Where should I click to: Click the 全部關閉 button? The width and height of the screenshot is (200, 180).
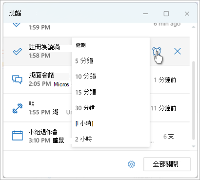click(x=167, y=164)
